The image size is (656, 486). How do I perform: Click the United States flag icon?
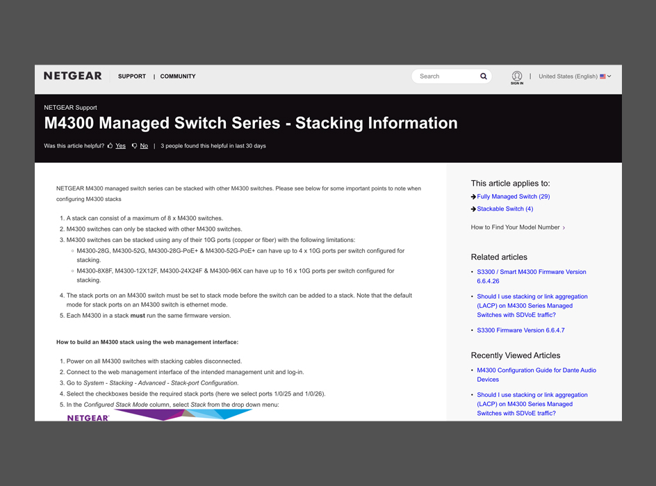click(602, 76)
